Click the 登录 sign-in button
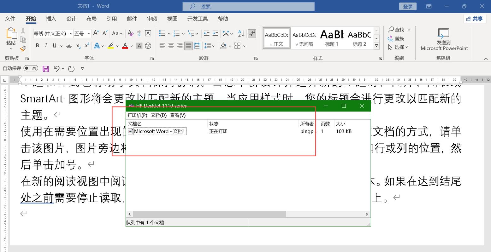Image resolution: width=491 pixels, height=252 pixels. click(x=408, y=6)
